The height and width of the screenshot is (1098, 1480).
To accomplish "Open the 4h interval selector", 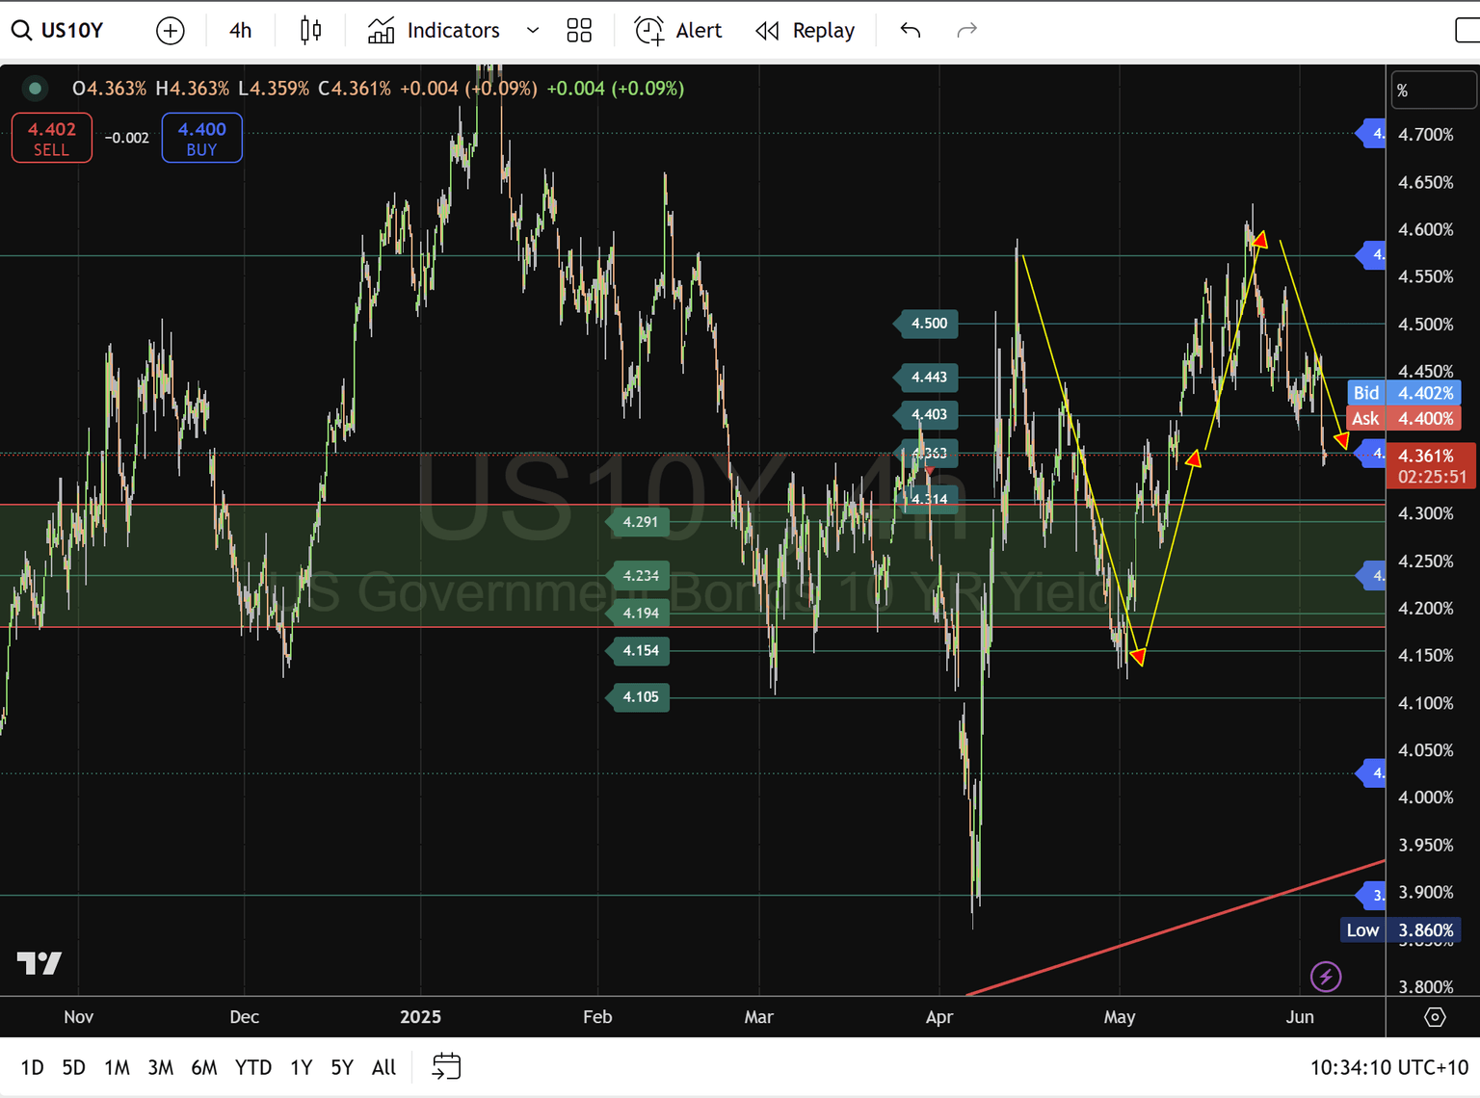I will click(240, 31).
